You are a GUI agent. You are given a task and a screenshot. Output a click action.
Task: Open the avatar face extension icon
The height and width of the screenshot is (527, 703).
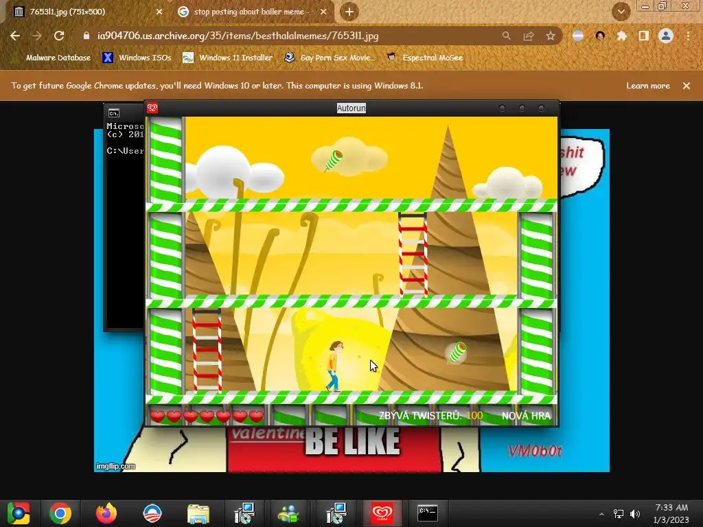pyautogui.click(x=600, y=36)
